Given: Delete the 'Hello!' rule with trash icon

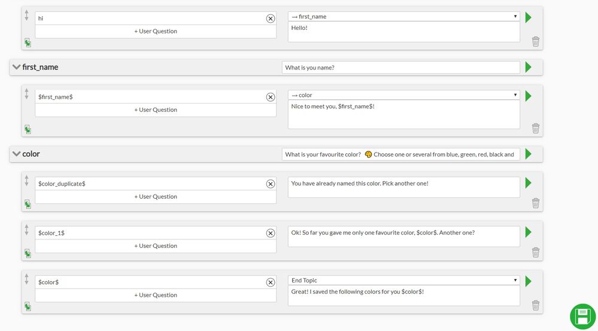Looking at the screenshot, I should [536, 41].
